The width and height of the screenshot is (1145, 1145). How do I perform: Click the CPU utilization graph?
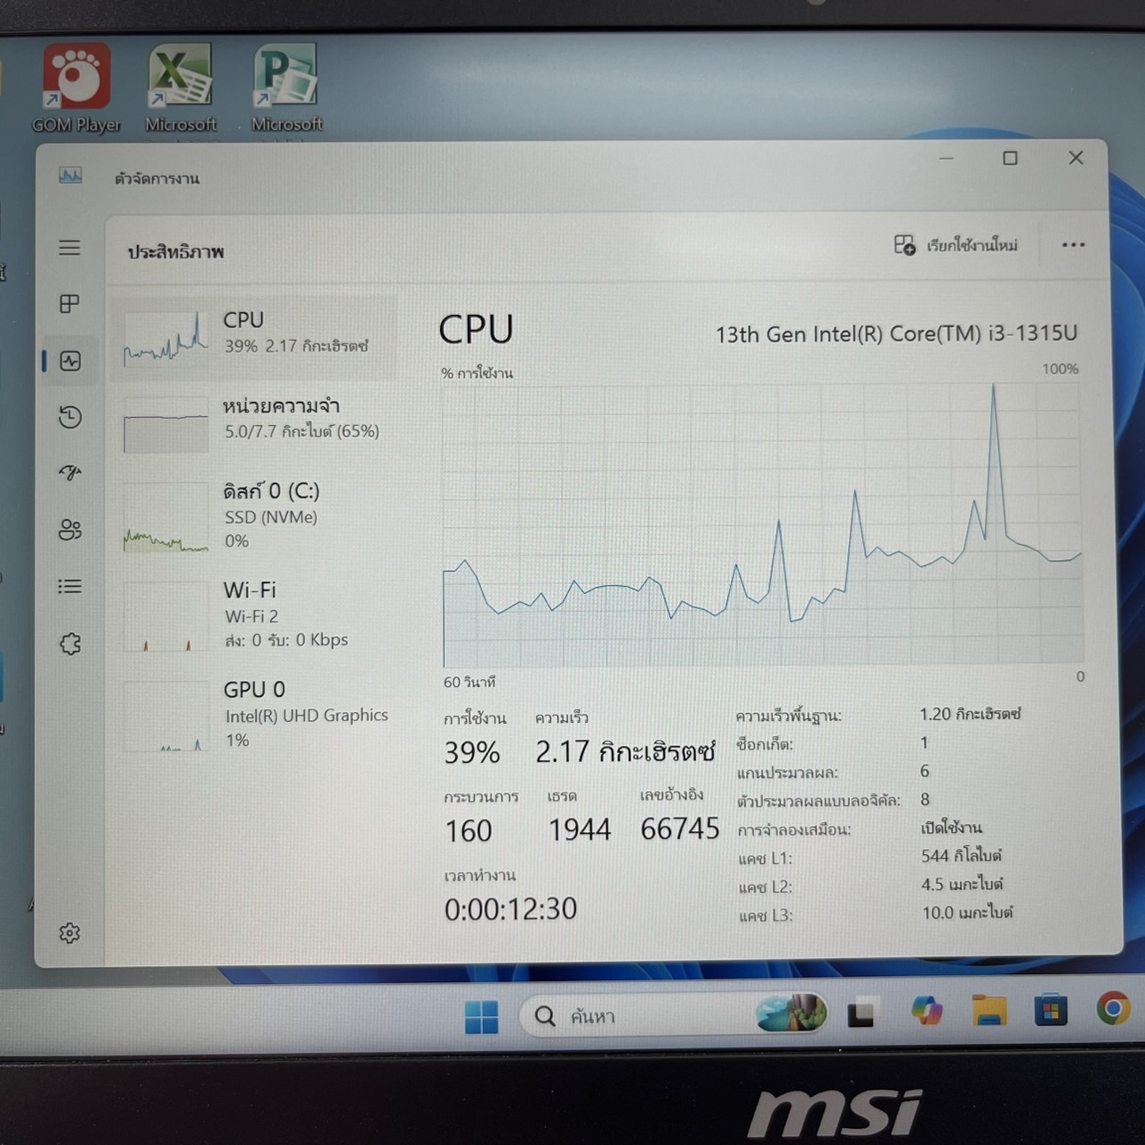coord(762,526)
